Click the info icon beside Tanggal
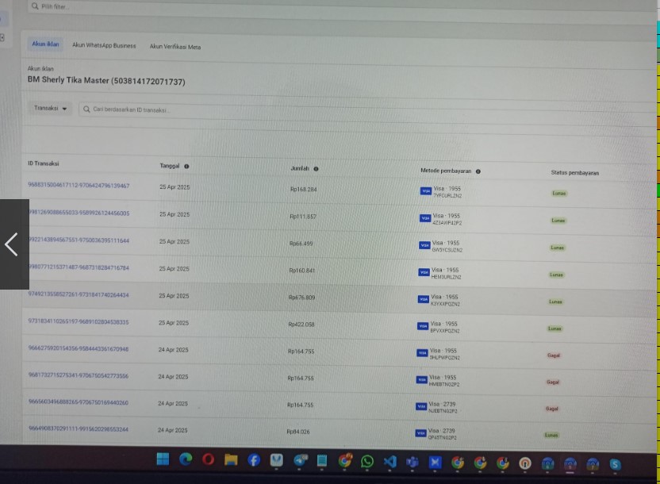Screen dimensions: 660x484 tap(187, 167)
